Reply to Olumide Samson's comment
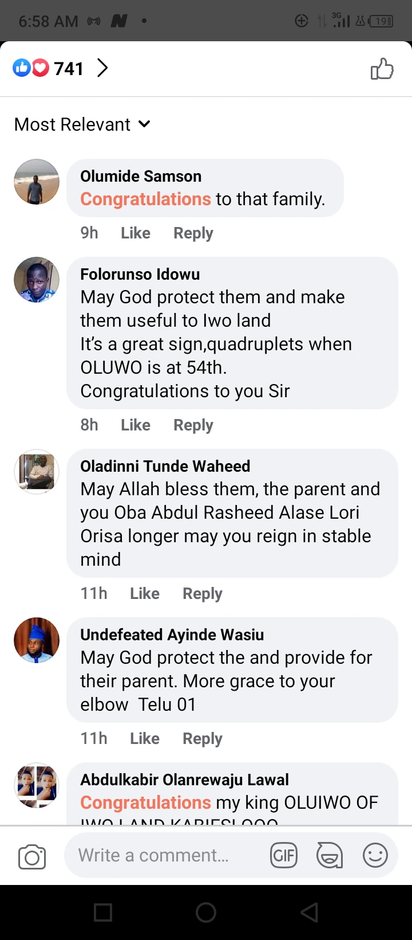 tap(193, 233)
